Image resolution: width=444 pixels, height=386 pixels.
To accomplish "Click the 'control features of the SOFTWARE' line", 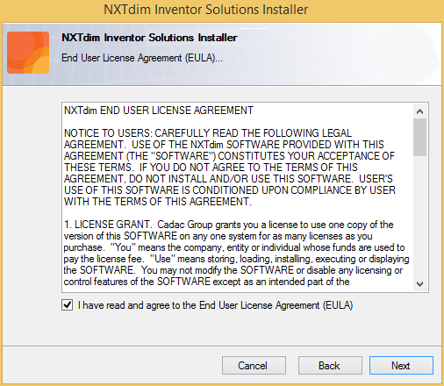I will (206, 282).
